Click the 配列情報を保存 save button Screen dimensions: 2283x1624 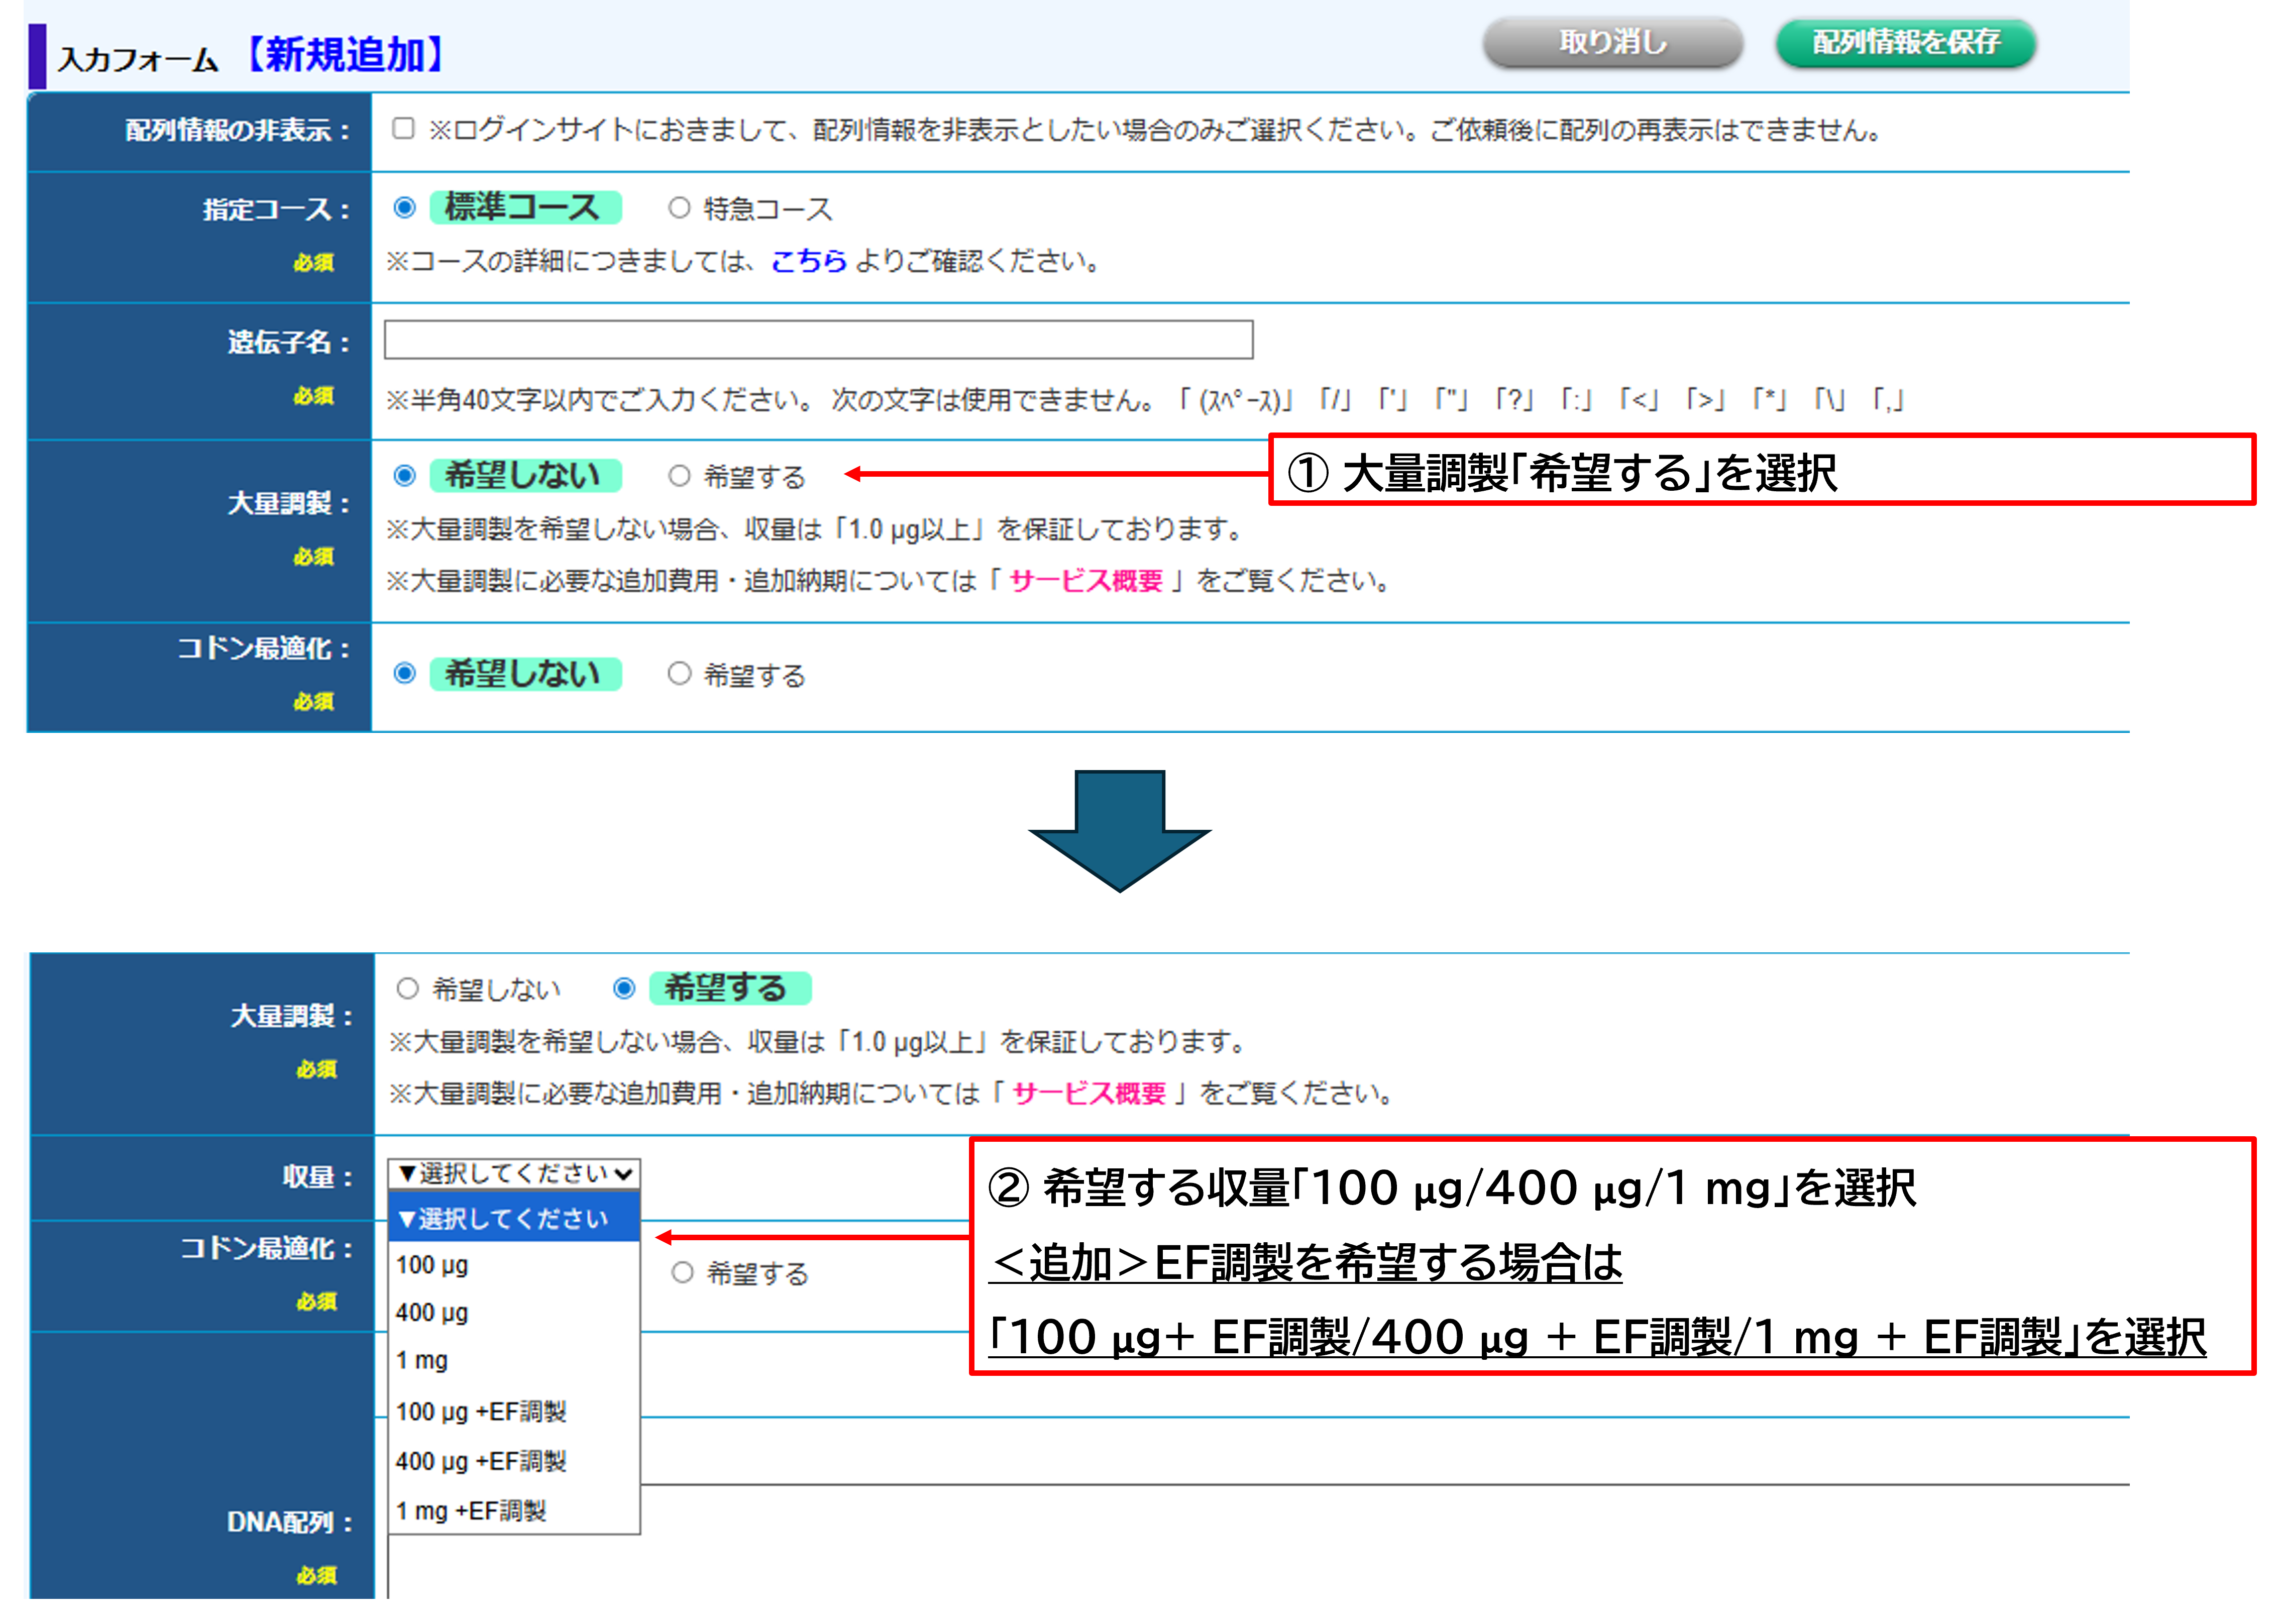pos(1903,43)
